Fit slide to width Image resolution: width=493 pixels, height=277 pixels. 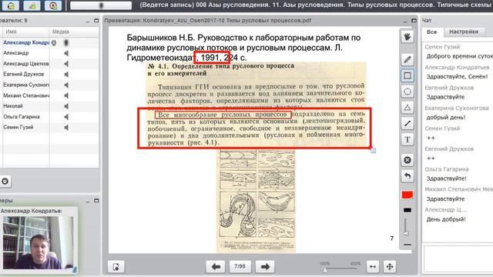[373, 267]
